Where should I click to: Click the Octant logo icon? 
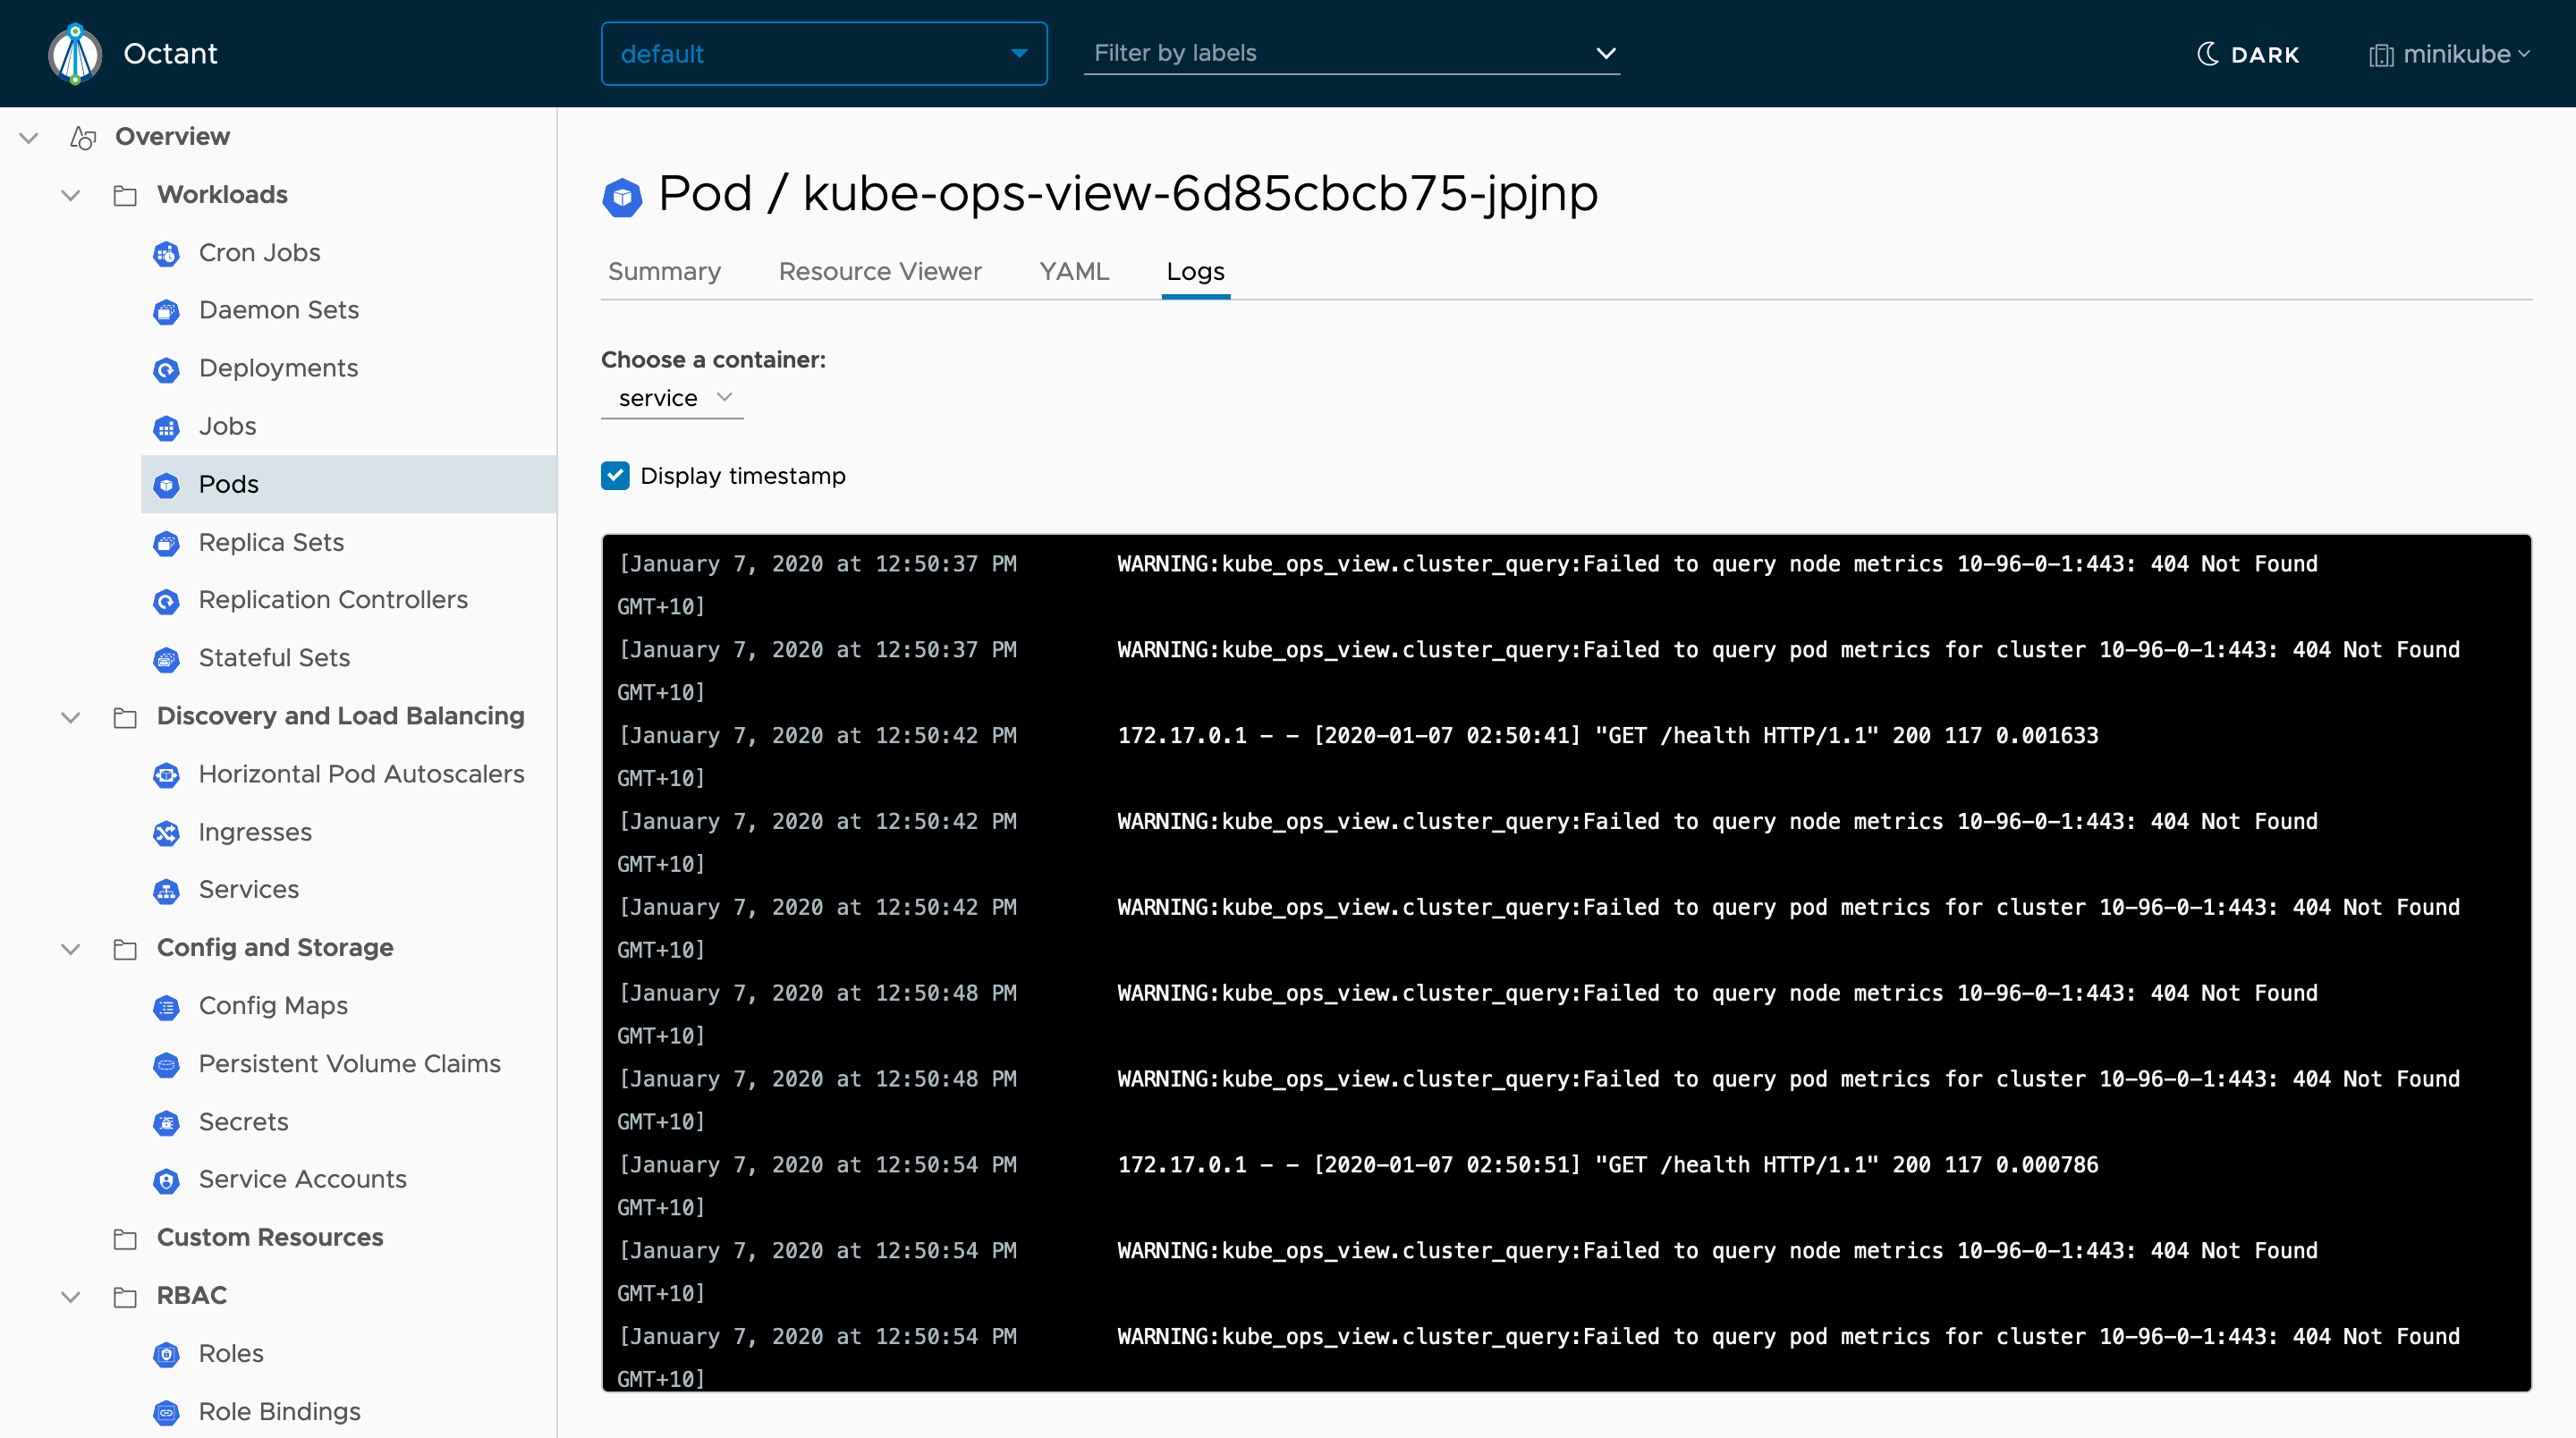click(x=75, y=54)
